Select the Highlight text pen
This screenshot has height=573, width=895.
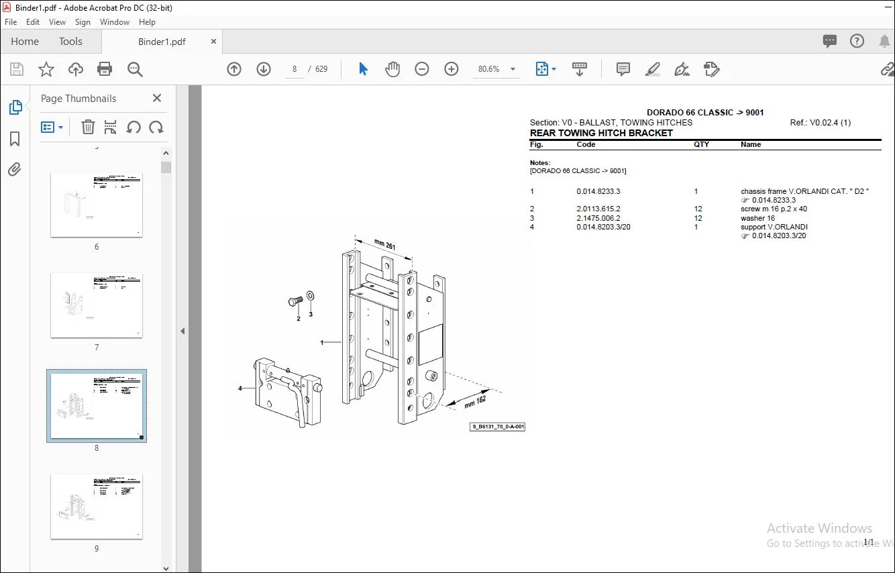click(653, 69)
